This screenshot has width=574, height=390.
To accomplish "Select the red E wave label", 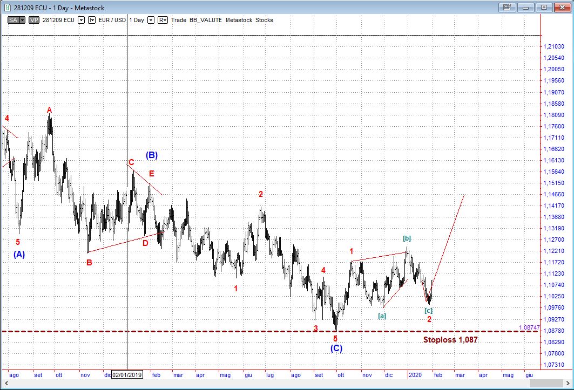I will 152,174.
